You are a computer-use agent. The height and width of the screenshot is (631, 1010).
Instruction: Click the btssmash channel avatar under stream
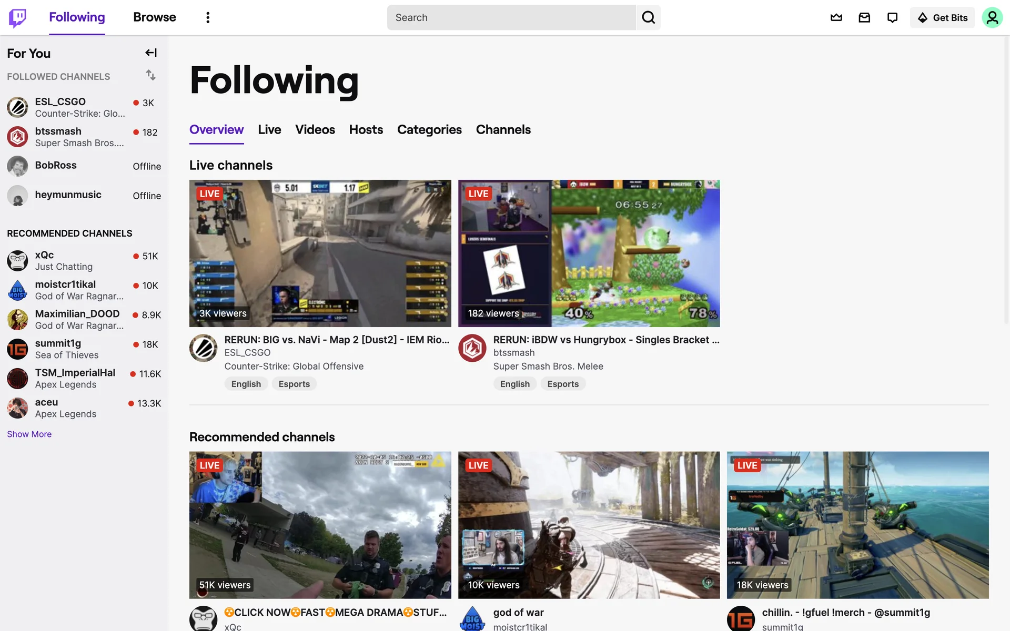pos(472,348)
